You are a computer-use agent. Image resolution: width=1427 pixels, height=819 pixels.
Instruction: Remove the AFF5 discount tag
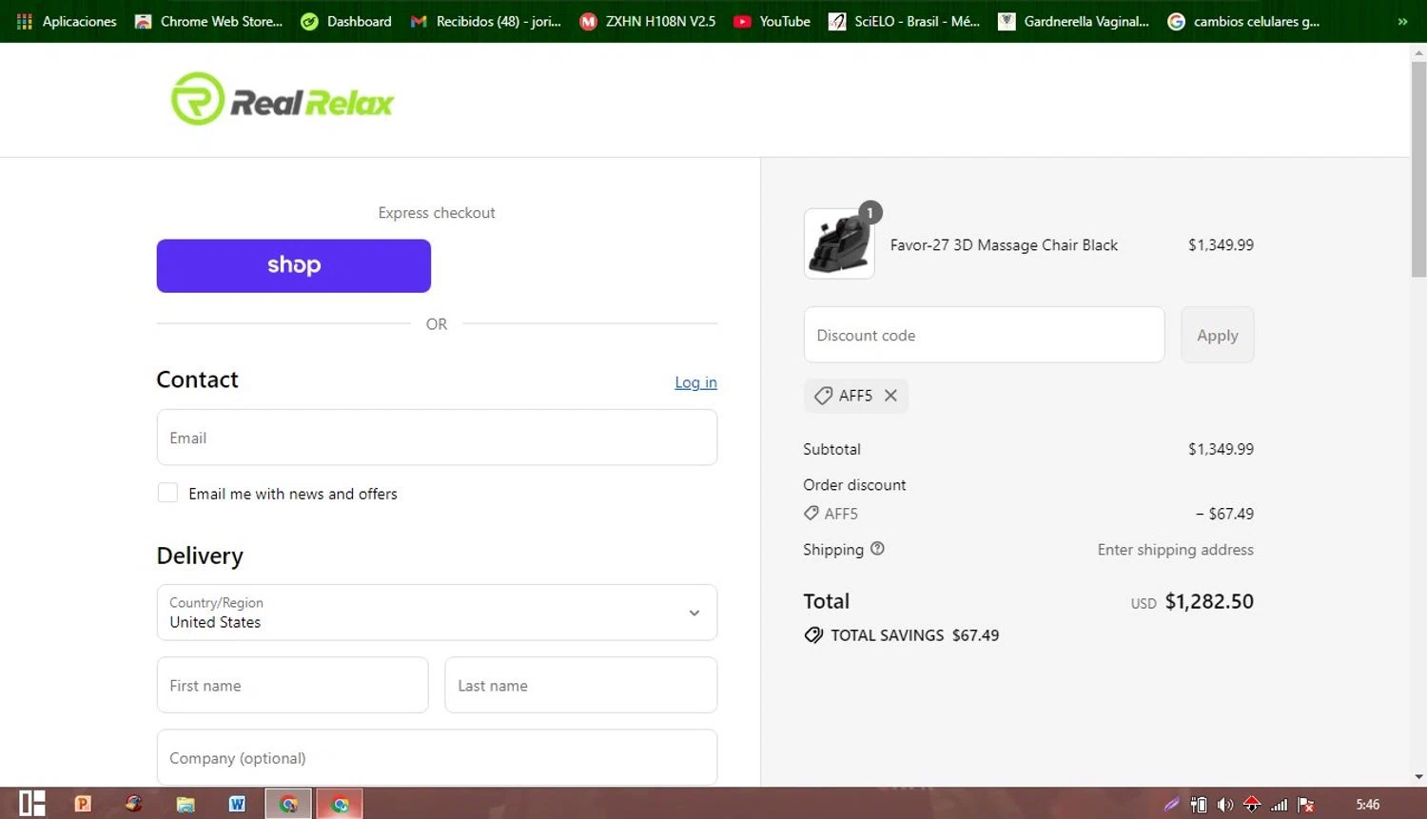(890, 396)
